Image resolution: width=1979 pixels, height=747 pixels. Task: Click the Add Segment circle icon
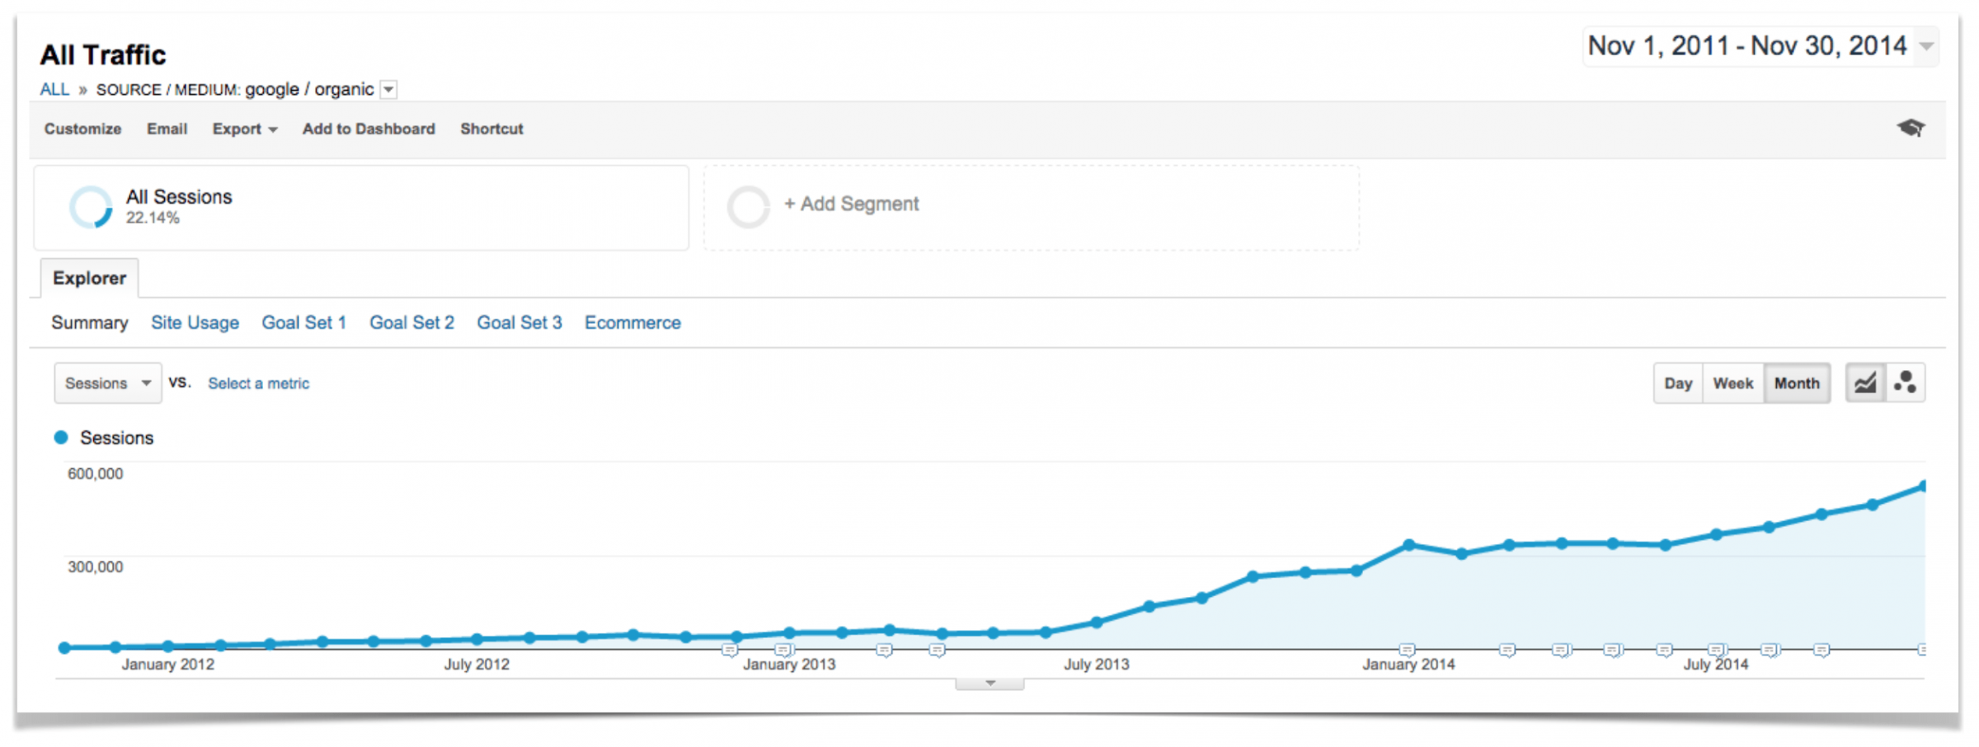pos(749,204)
